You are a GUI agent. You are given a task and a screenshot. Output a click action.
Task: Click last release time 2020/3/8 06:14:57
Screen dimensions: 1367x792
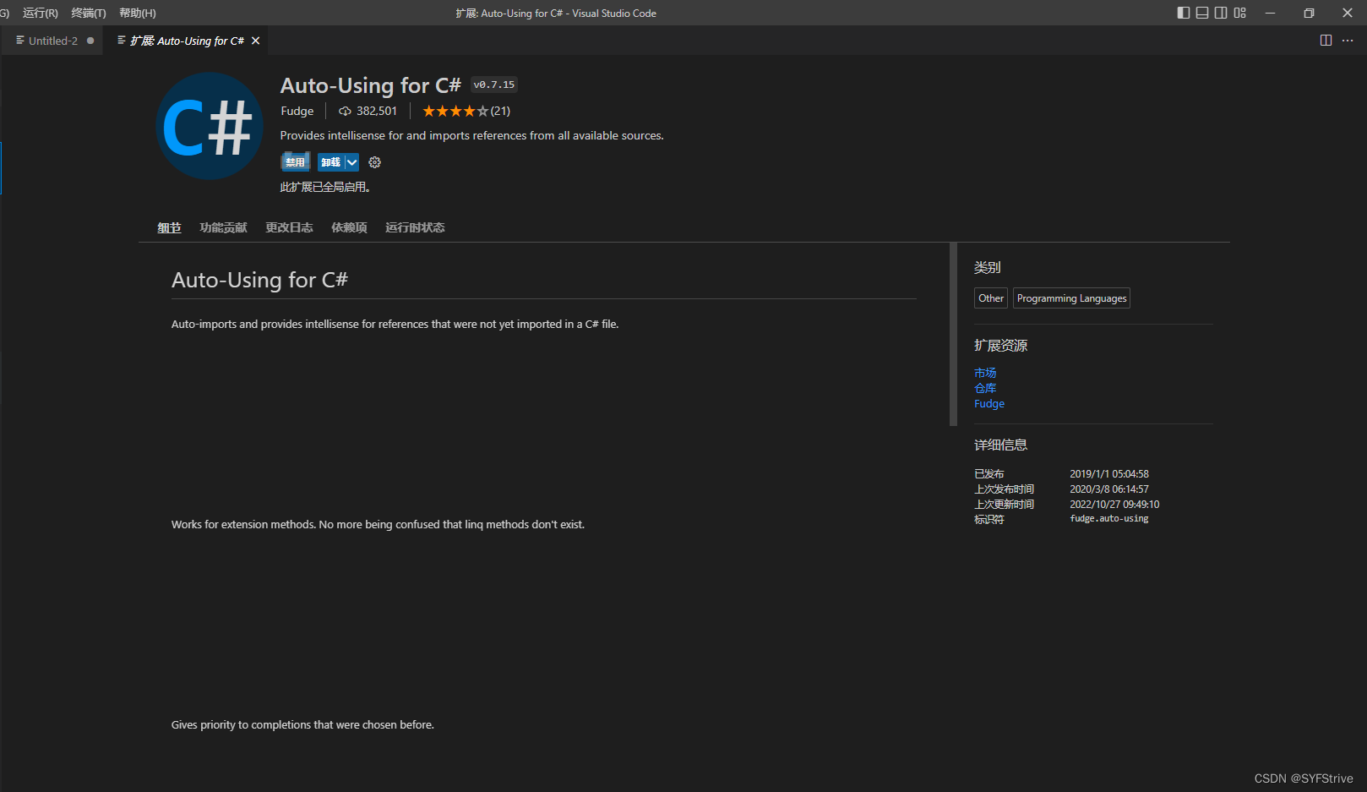(x=1109, y=489)
